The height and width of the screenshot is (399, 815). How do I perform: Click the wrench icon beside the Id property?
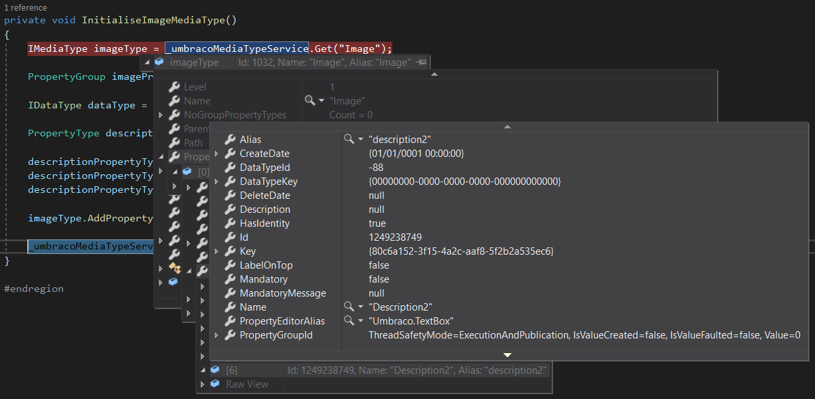[x=230, y=237]
